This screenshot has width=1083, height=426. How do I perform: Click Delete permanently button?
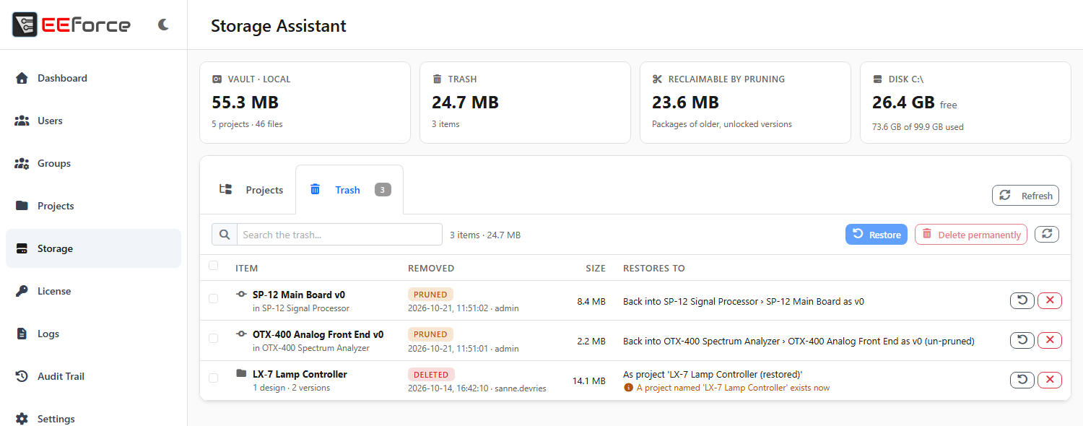971,235
